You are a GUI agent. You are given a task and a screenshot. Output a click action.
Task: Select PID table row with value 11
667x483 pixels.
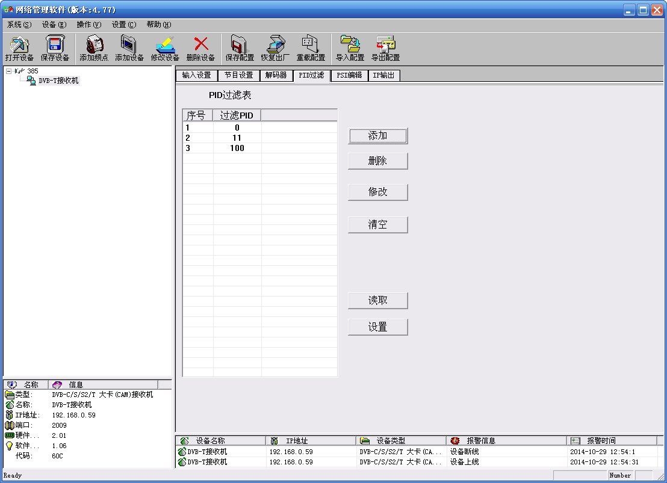coord(260,138)
